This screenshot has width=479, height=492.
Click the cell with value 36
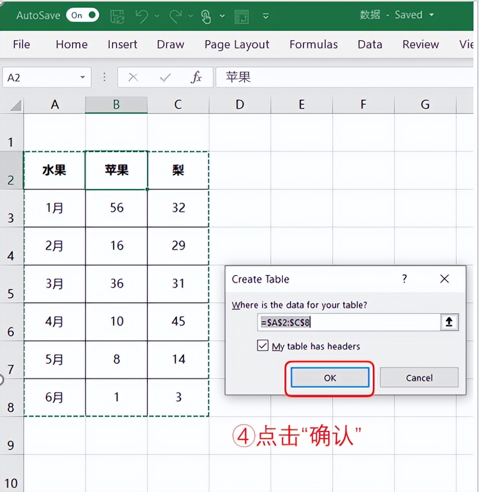[116, 284]
